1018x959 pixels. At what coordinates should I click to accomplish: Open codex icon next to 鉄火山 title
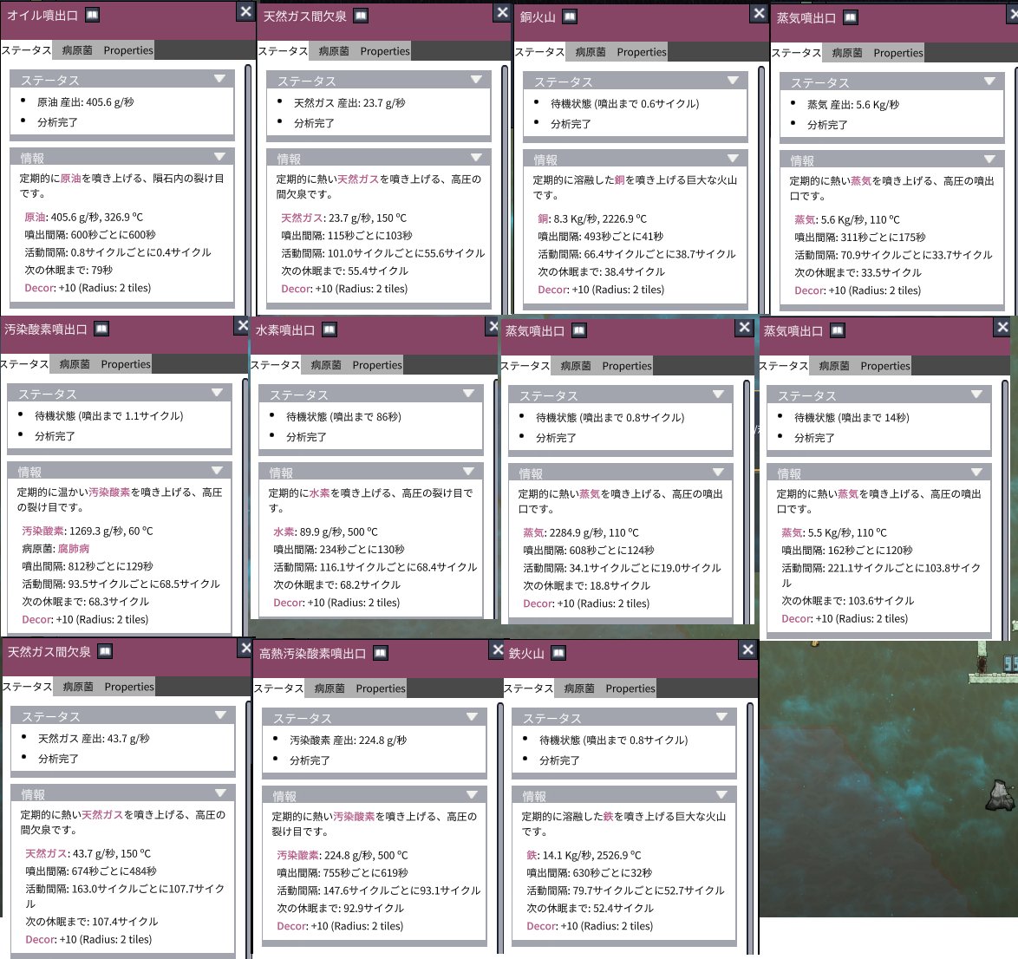[558, 653]
